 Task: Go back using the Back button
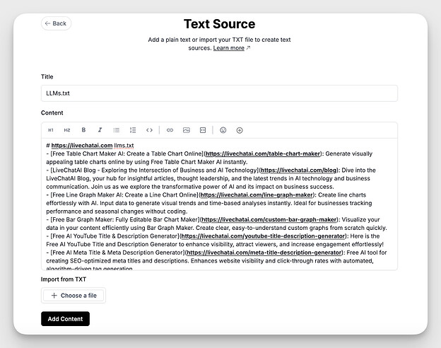pyautogui.click(x=56, y=23)
